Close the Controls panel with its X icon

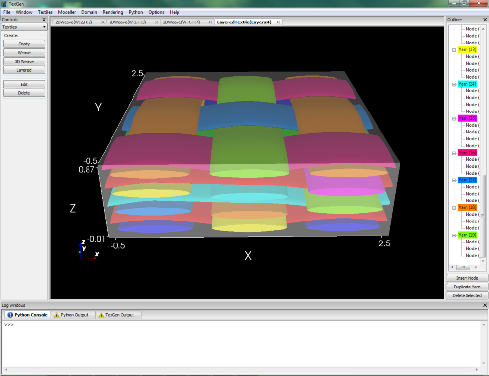(45, 20)
